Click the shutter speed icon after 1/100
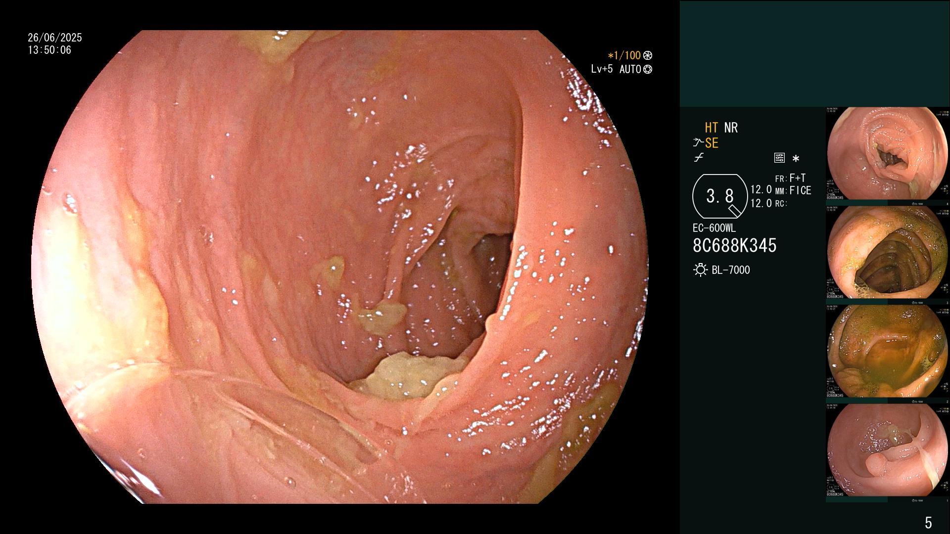 coord(647,55)
